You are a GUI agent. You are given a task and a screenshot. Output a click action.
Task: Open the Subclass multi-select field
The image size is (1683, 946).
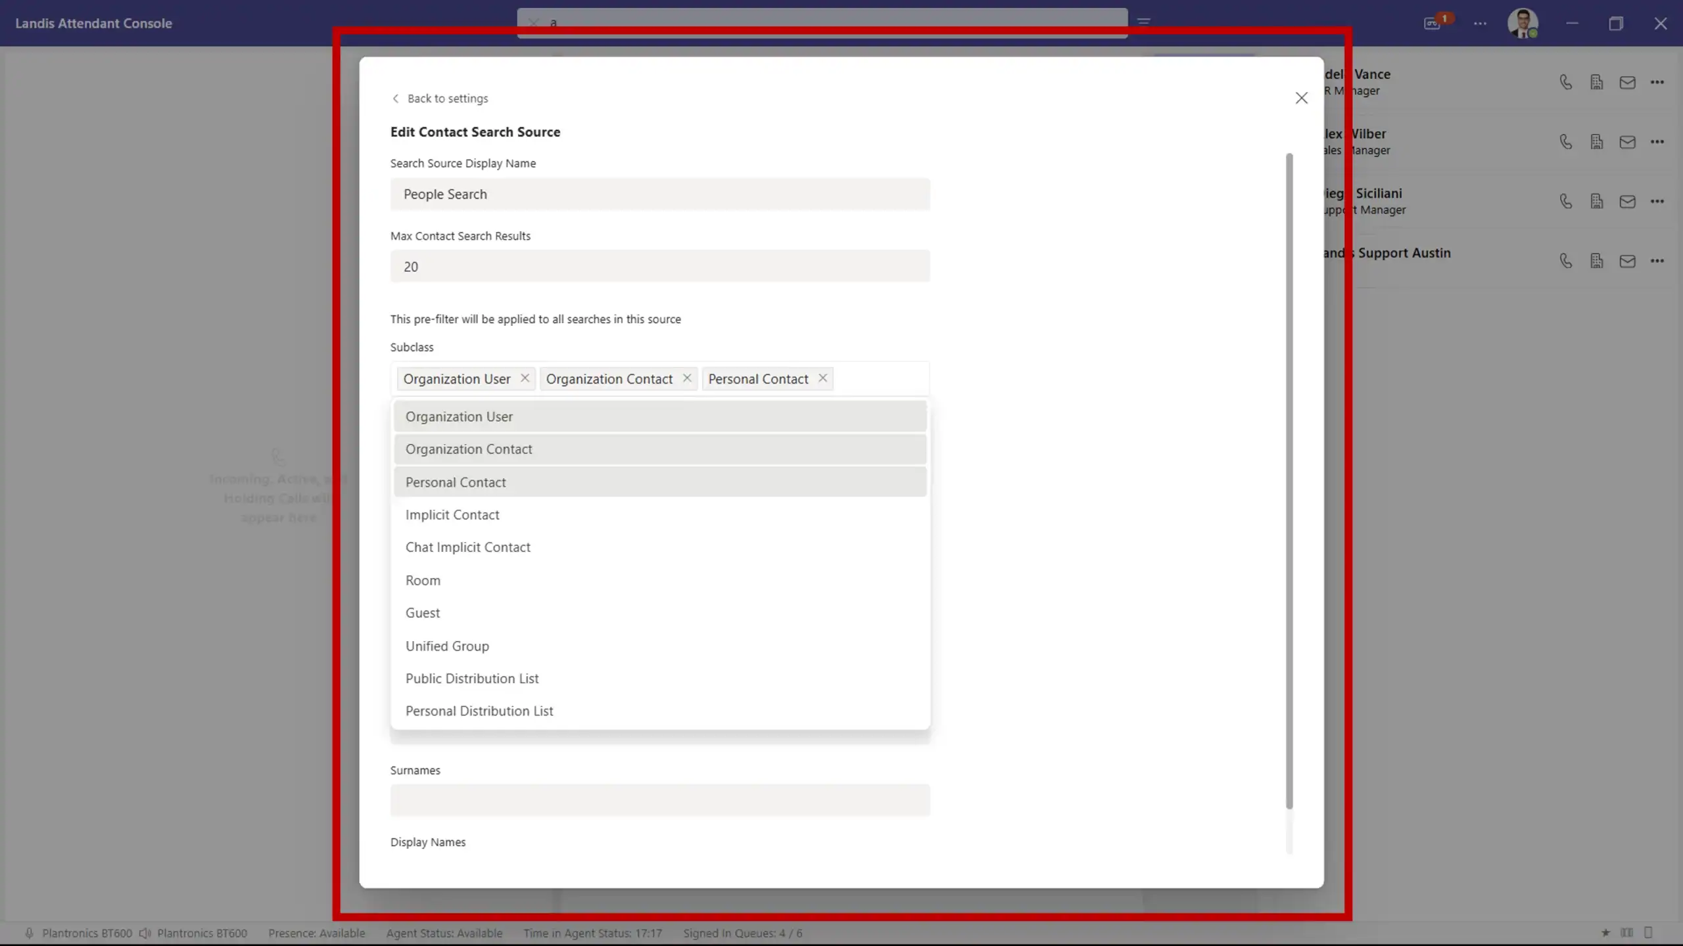click(x=880, y=379)
